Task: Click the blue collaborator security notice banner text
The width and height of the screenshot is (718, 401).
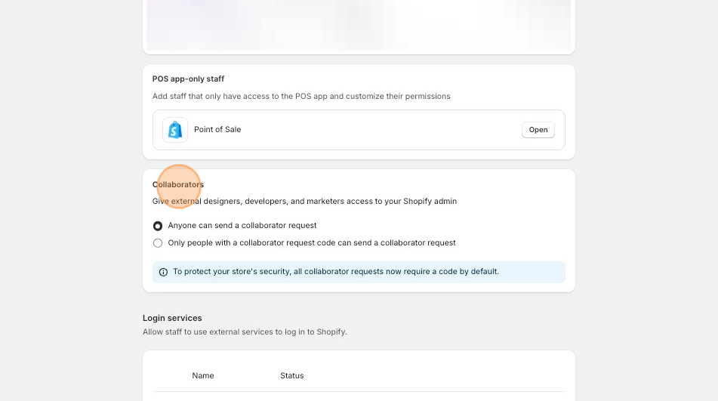Action: tap(335, 272)
